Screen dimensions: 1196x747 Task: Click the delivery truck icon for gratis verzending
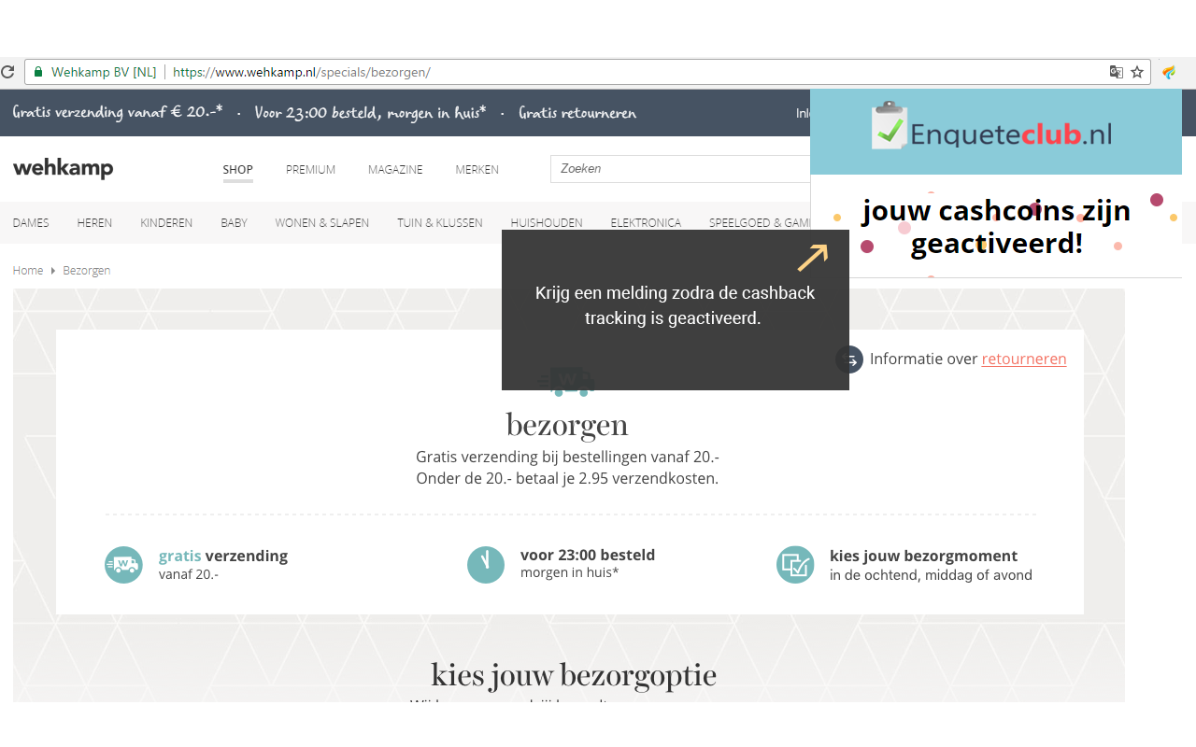(x=123, y=565)
